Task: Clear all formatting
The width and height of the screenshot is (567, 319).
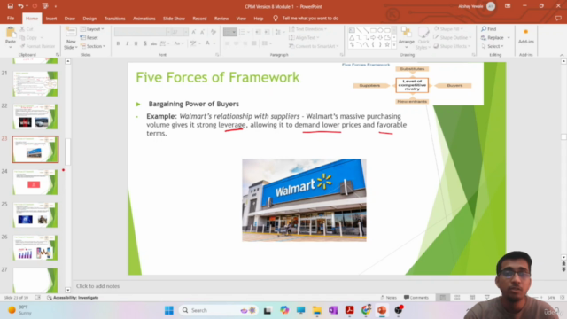Action: pyautogui.click(x=214, y=32)
